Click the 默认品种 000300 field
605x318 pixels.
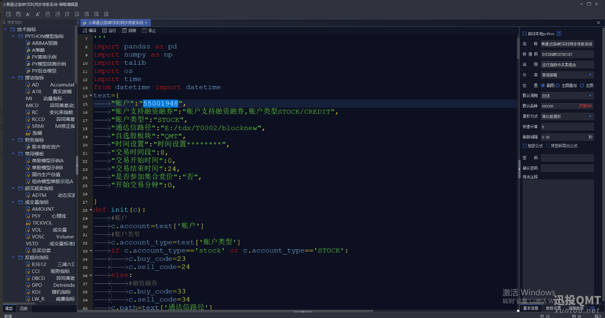click(567, 106)
